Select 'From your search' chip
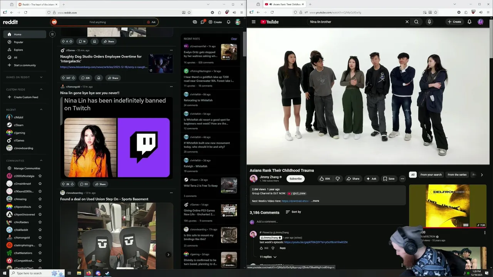 tap(431, 175)
